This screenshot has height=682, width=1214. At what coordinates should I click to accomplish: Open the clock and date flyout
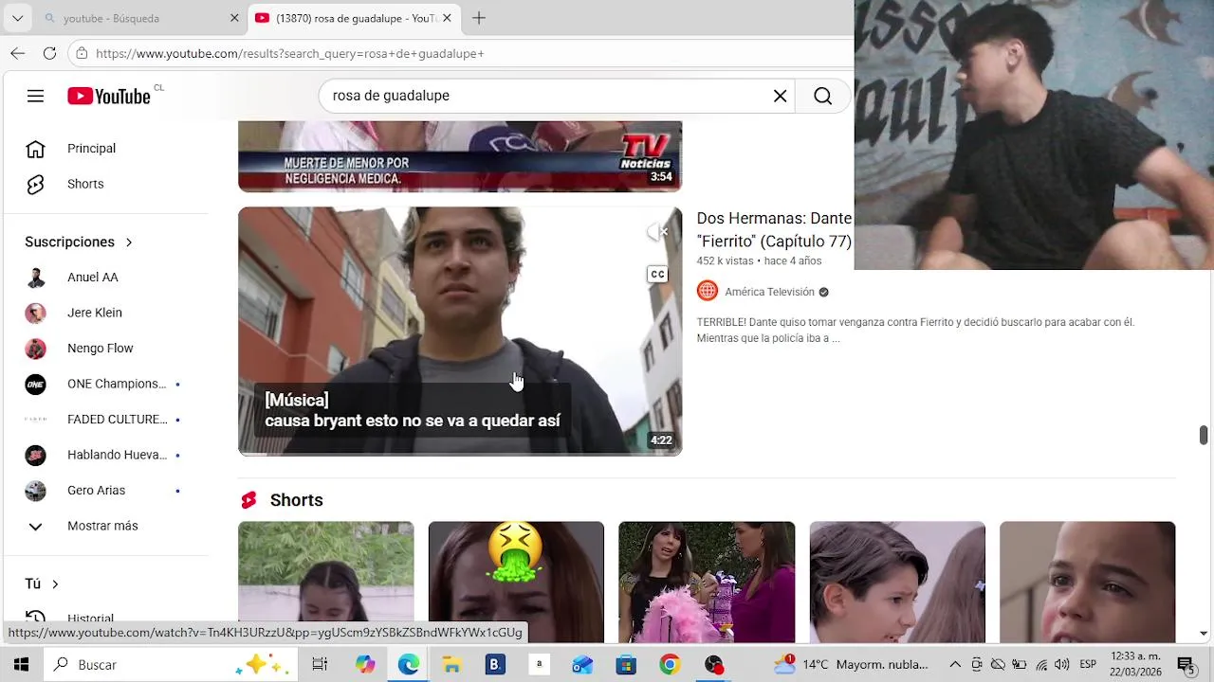1135,664
